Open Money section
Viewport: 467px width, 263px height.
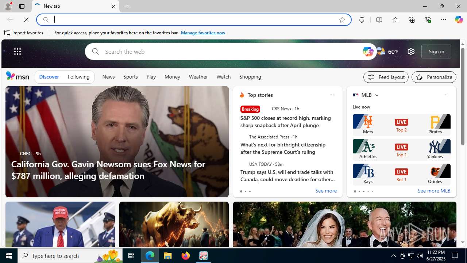click(172, 77)
